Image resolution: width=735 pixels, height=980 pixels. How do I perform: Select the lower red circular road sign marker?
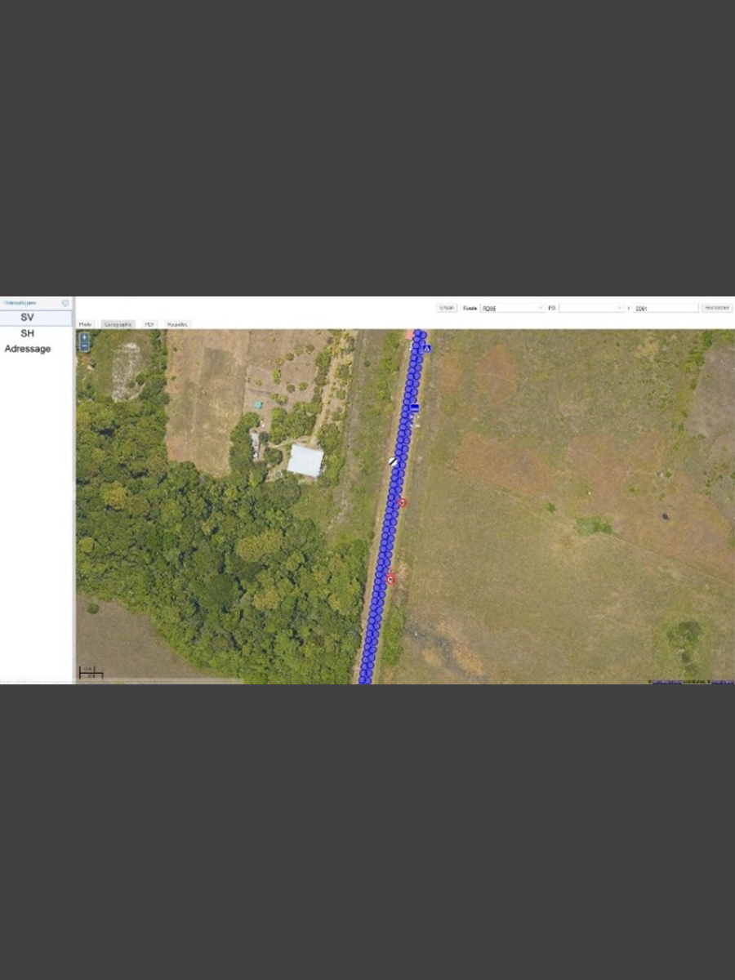(x=390, y=579)
